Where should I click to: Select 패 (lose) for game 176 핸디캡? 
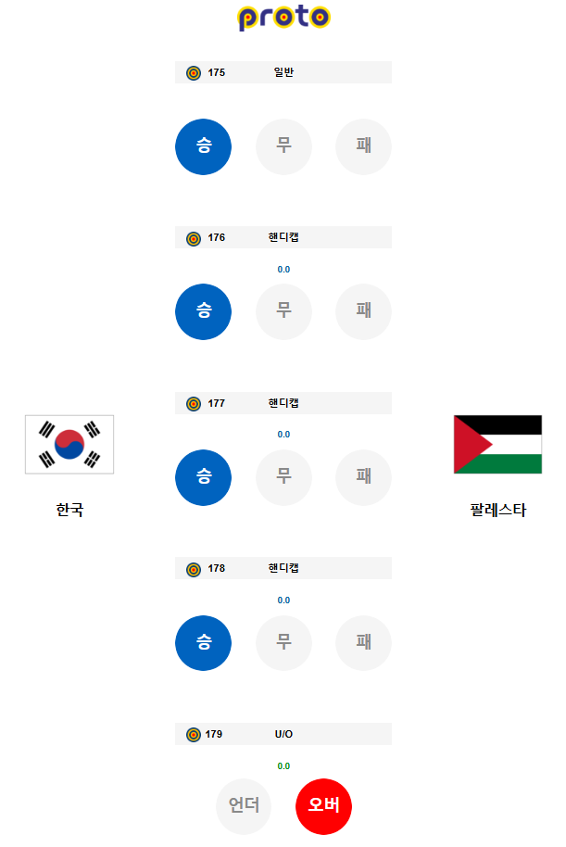(363, 311)
